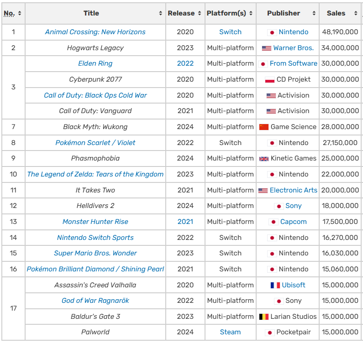Screen dimensions: 363x343
Task: Click the Publisher column header
Action: pyautogui.click(x=288, y=13)
